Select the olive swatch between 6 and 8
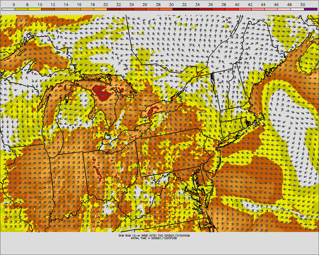This screenshot has height=255, width=319. (x=21, y=9)
